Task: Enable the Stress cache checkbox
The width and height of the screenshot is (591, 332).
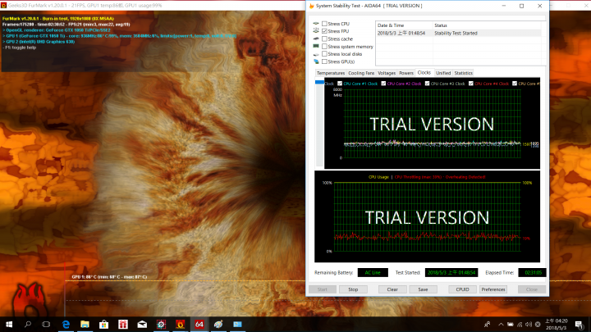Action: click(324, 39)
